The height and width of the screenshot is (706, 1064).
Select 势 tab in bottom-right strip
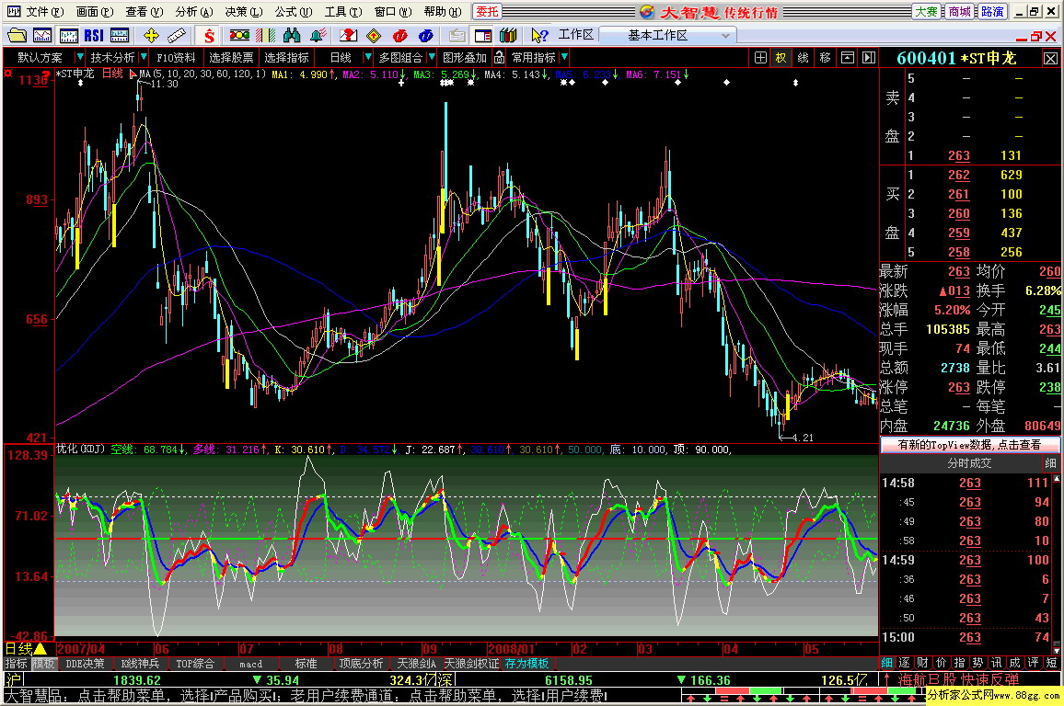coord(977,663)
